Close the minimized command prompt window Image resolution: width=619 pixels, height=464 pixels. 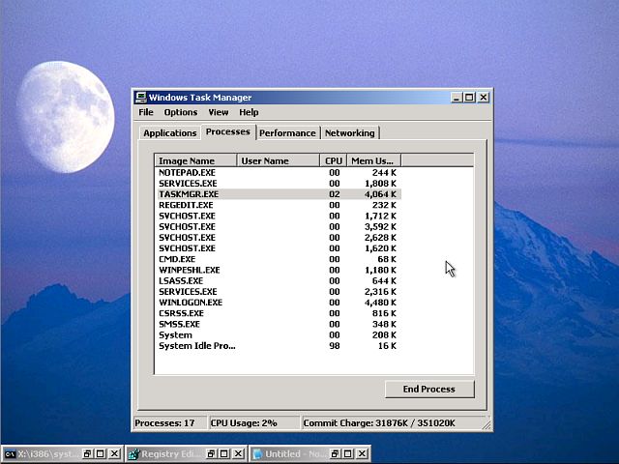pyautogui.click(x=114, y=453)
